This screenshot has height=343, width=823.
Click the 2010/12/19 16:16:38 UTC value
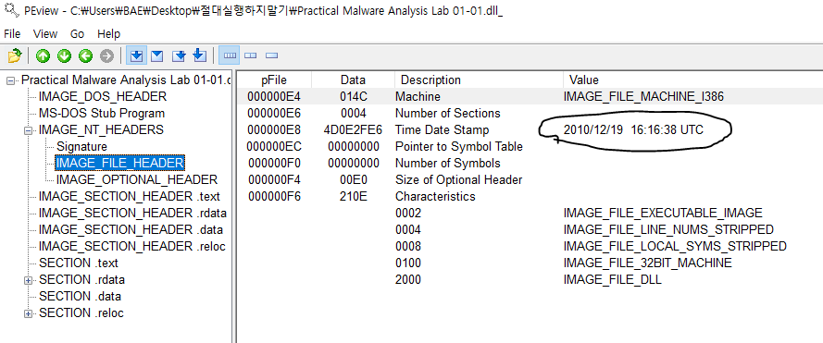click(x=633, y=130)
